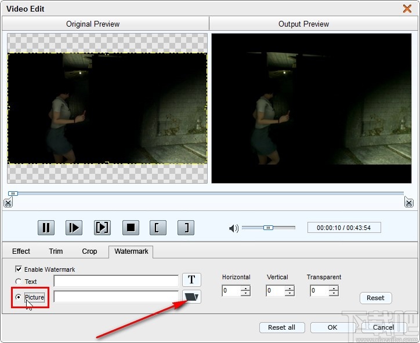Click in the watermark text input field

click(116, 281)
